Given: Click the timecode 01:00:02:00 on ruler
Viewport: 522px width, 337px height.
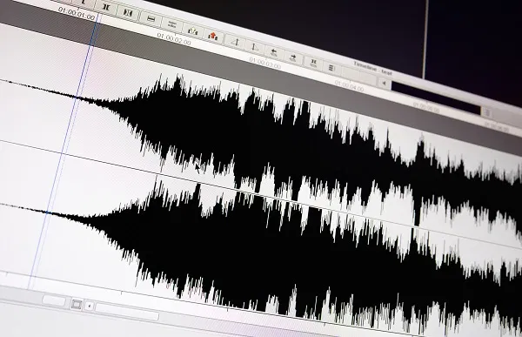Looking at the screenshot, I should point(173,39).
